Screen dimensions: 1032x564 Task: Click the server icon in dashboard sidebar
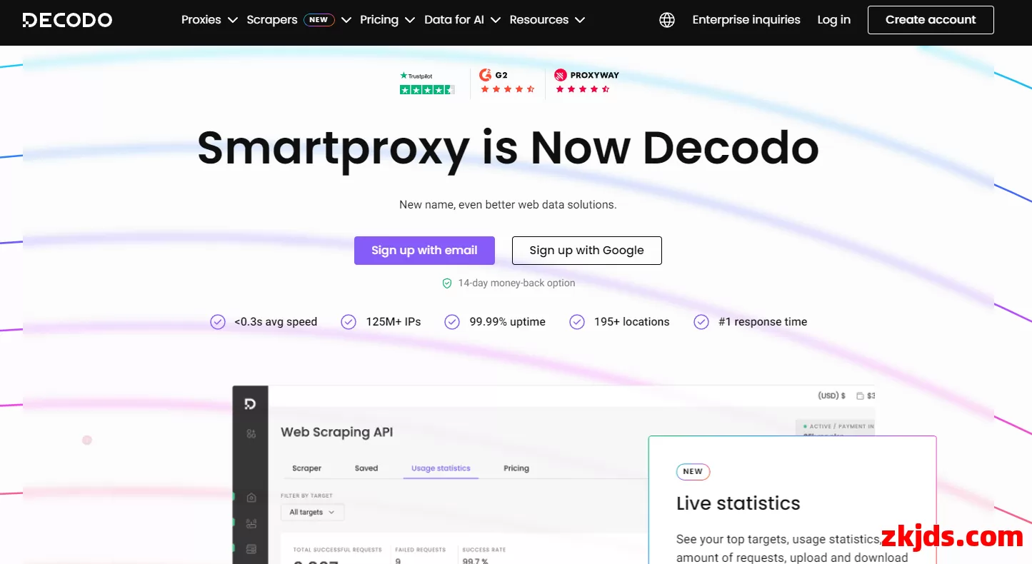(251, 549)
